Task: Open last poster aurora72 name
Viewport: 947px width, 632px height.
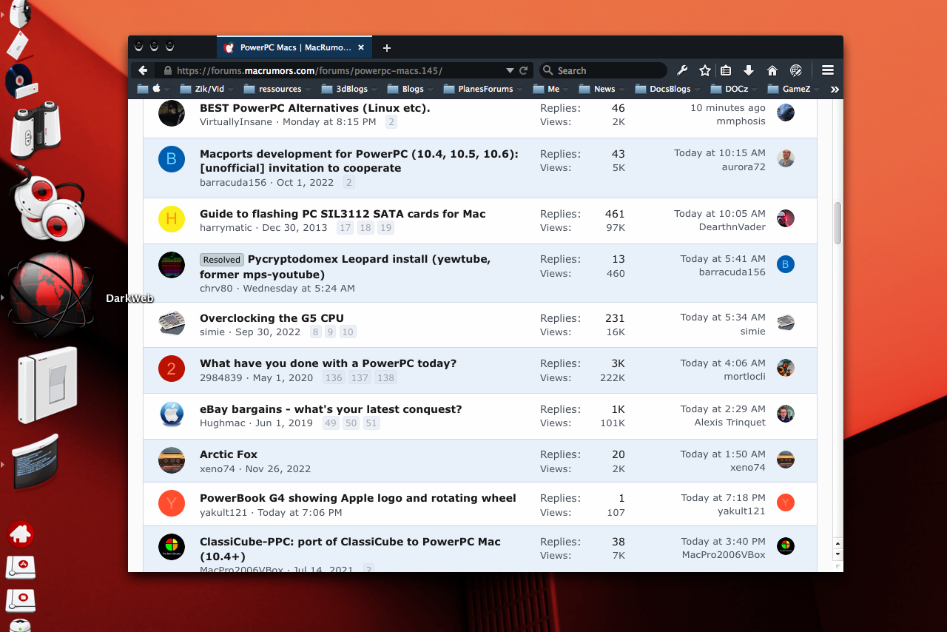Action: click(x=744, y=167)
